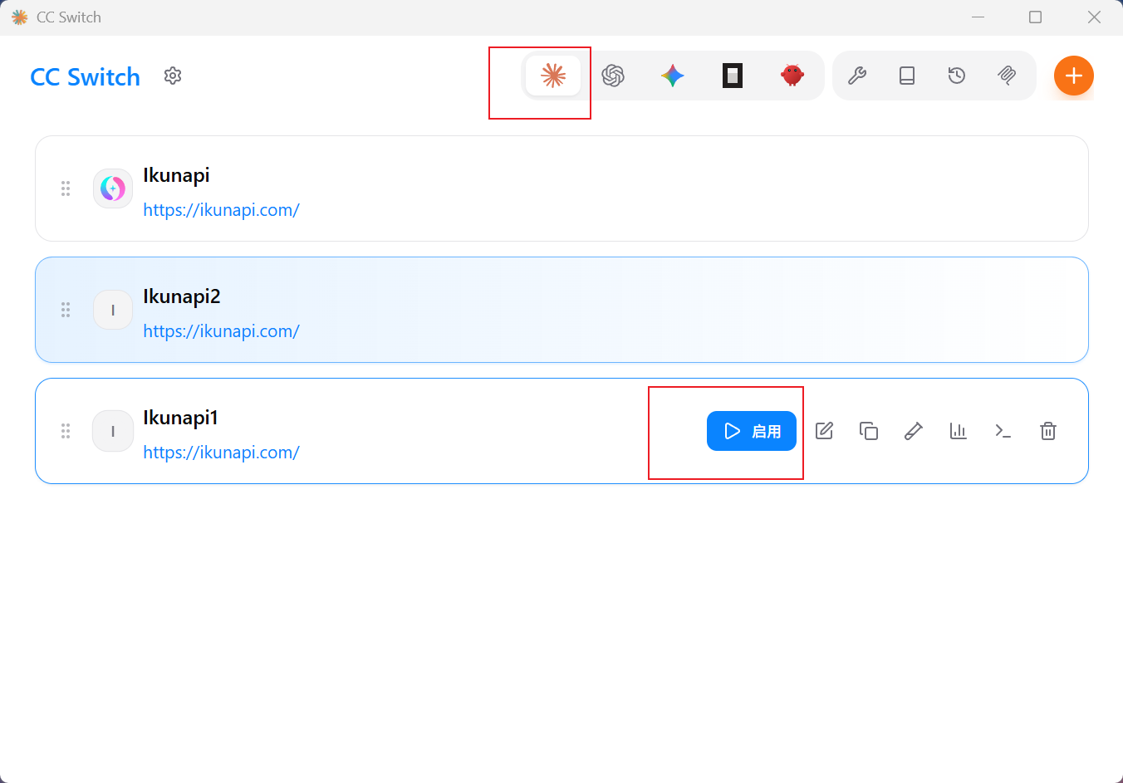Screen dimensions: 1123x783
Task: Open the history clock icon
Action: coord(957,76)
